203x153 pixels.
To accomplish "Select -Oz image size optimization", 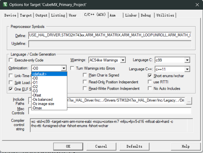I will point(49,104).
